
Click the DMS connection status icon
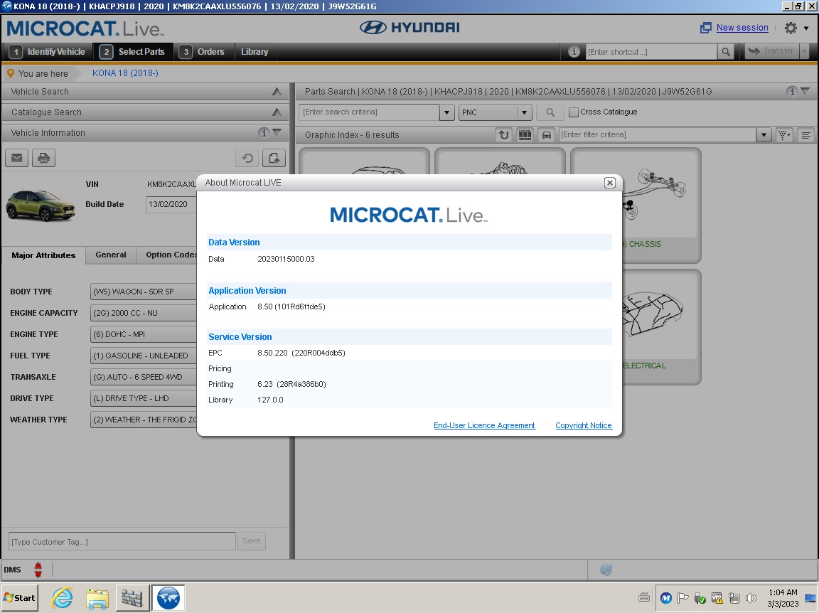pyautogui.click(x=38, y=569)
